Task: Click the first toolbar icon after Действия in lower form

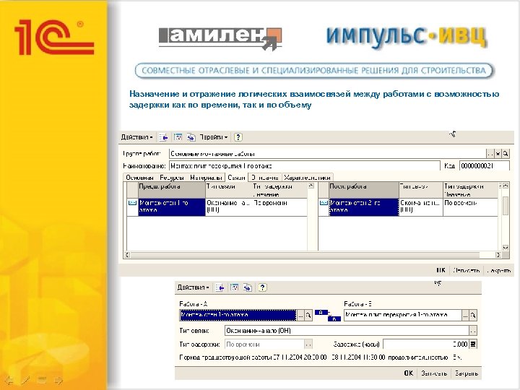Action: click(x=220, y=287)
